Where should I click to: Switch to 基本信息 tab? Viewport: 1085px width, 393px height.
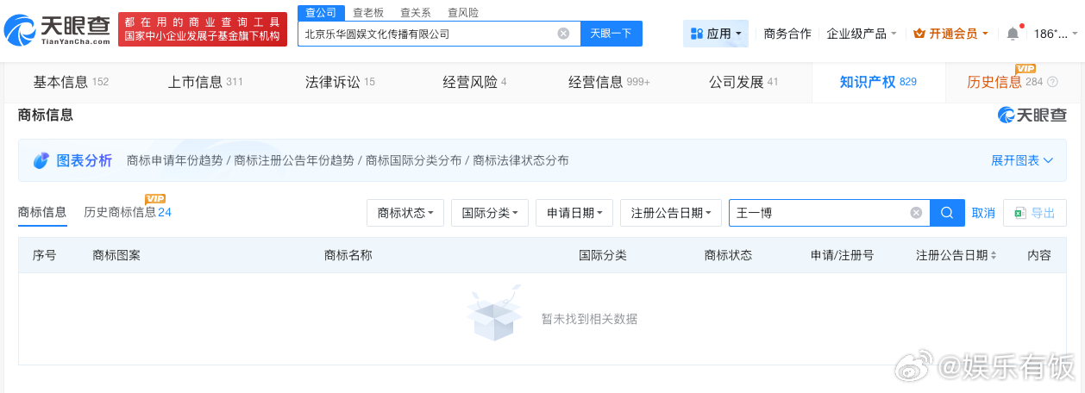pos(71,82)
